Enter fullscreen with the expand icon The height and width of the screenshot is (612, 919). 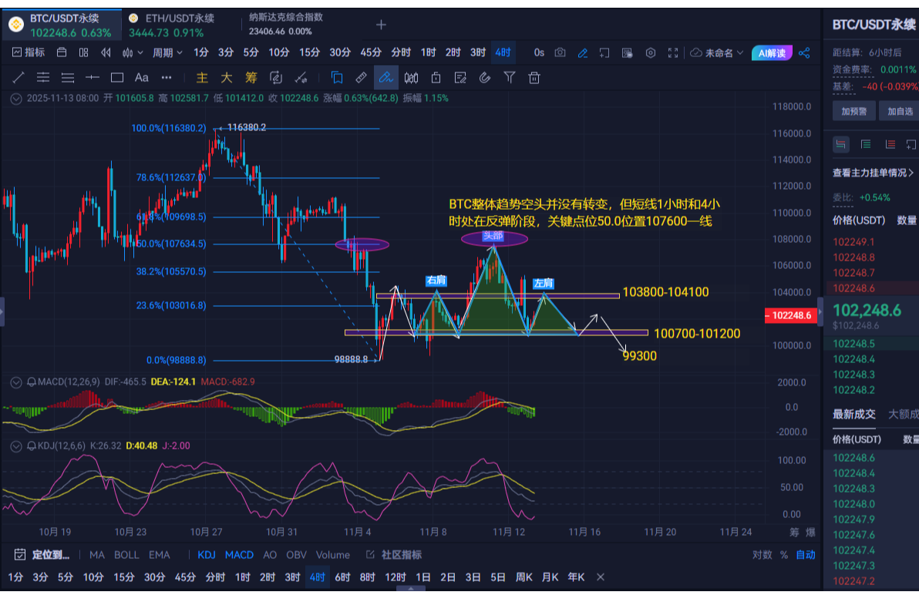click(672, 52)
